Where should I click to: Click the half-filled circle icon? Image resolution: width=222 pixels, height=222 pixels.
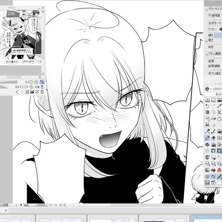pos(207,145)
